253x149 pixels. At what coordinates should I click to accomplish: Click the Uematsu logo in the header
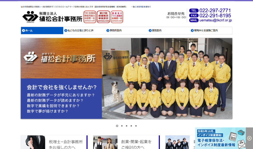tap(52, 17)
